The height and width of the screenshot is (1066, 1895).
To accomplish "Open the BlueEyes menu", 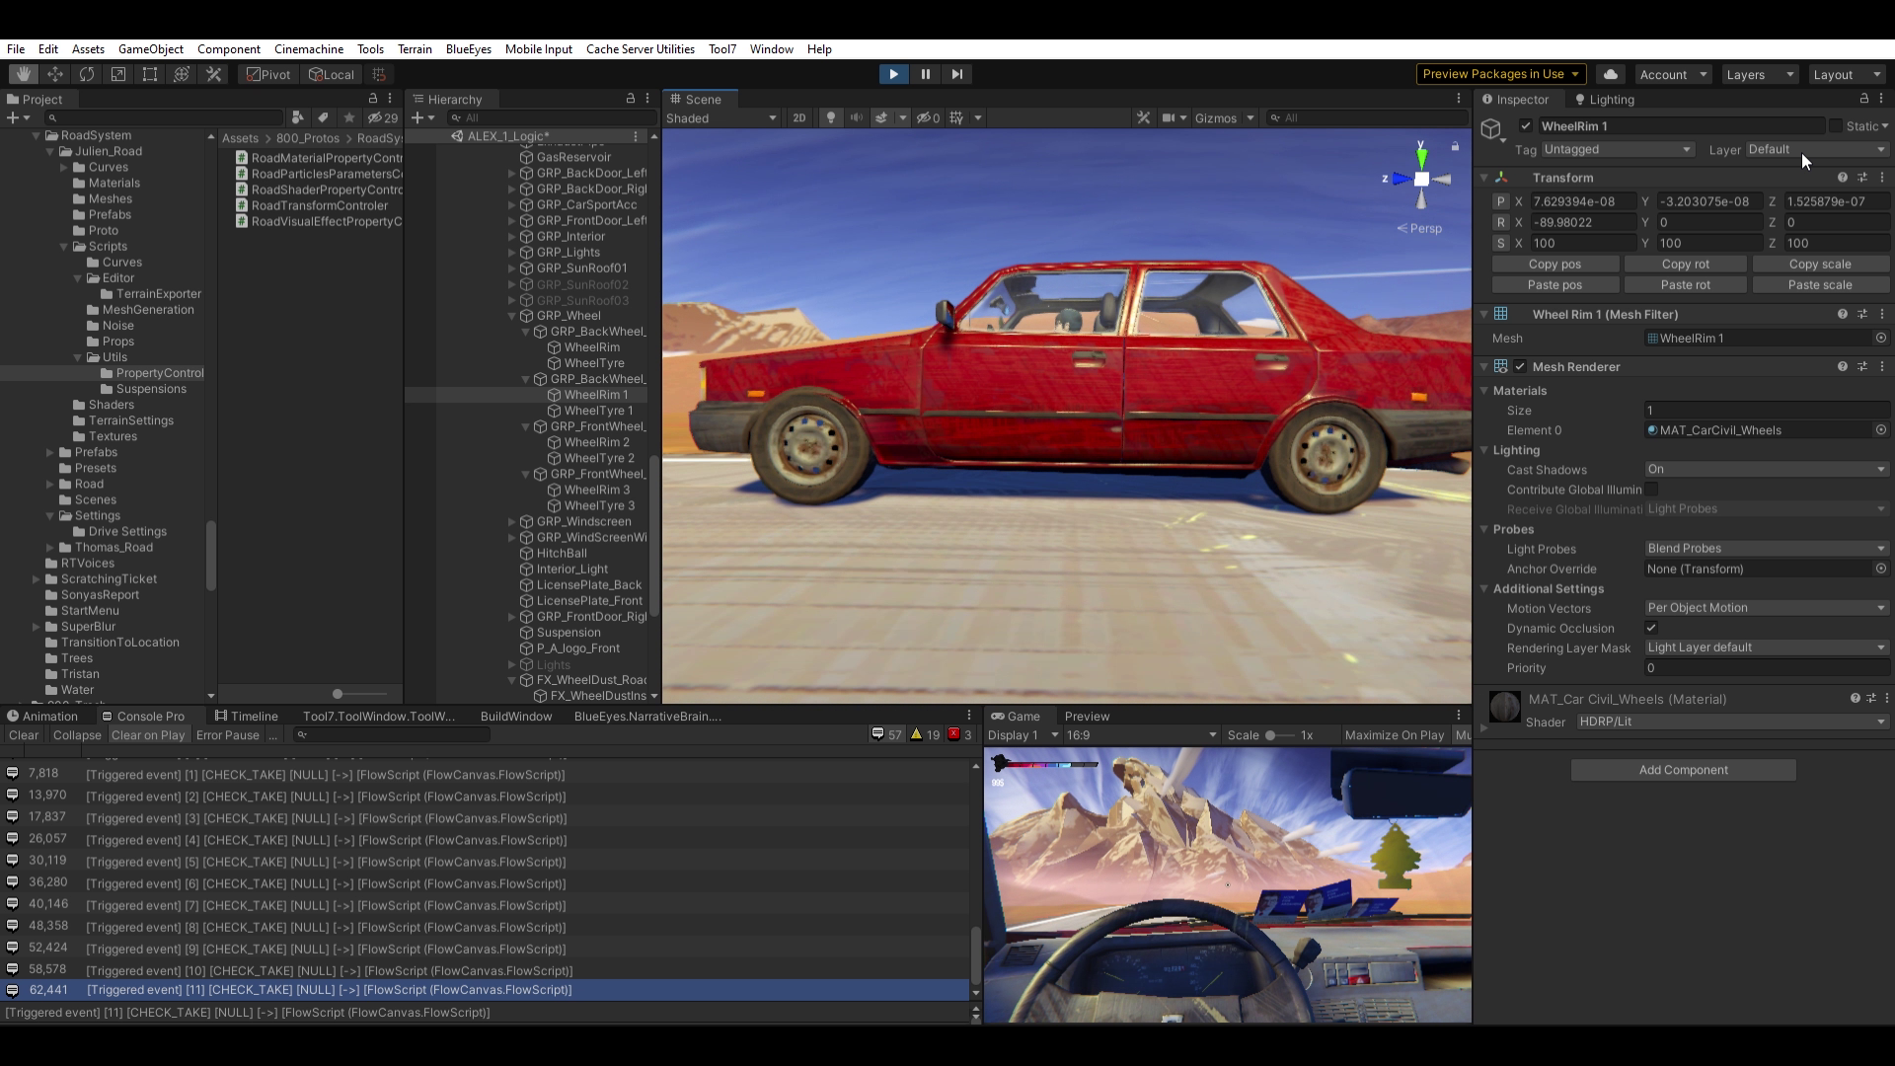I will pyautogui.click(x=468, y=48).
